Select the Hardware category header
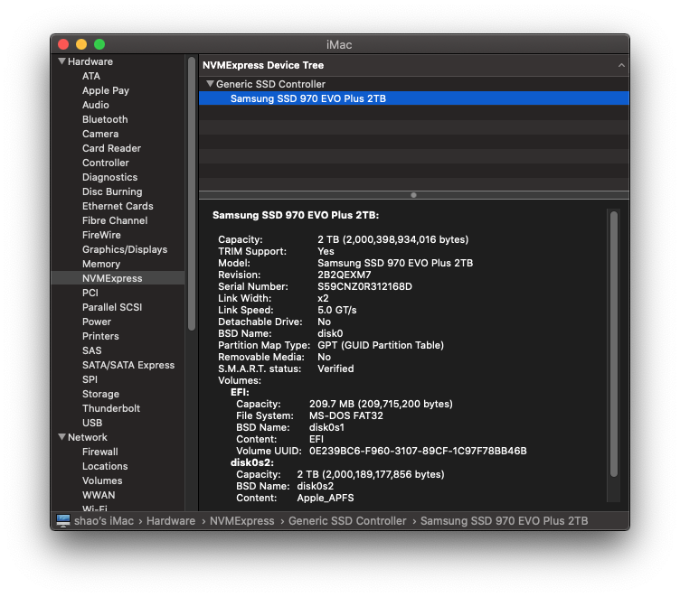 tap(90, 61)
